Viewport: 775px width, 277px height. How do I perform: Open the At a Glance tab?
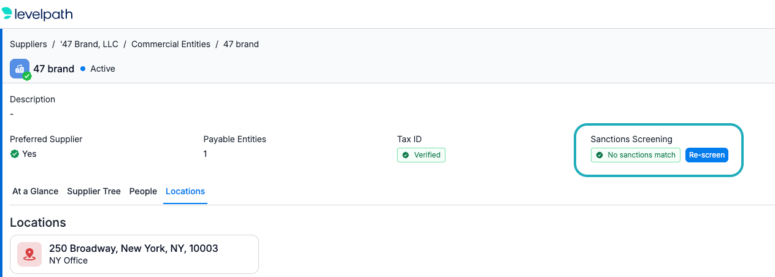pos(36,191)
